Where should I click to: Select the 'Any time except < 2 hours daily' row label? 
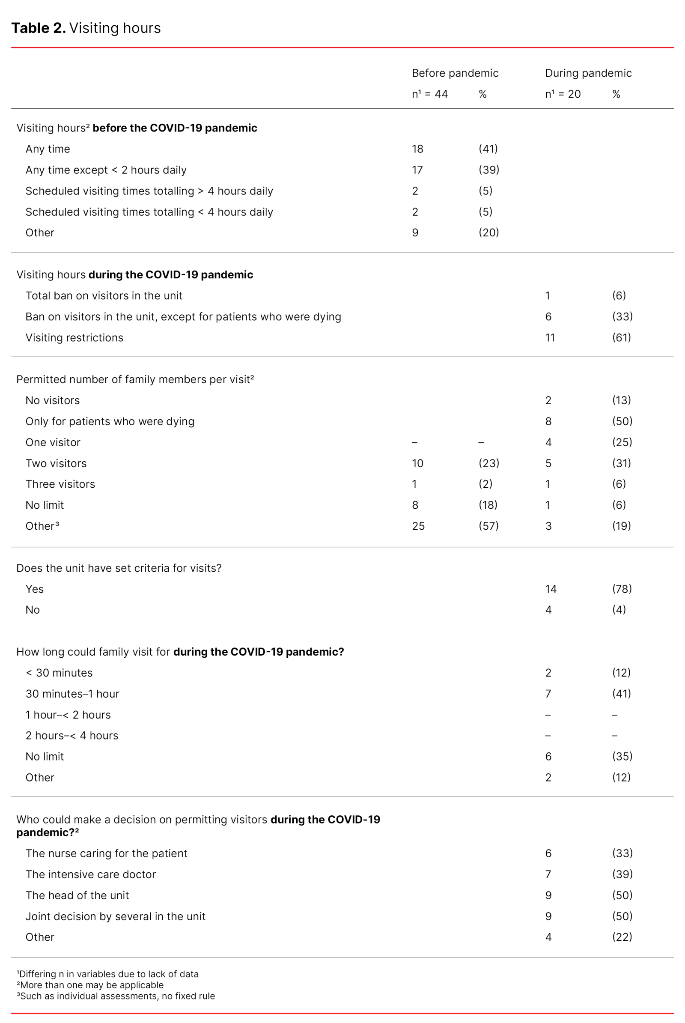(106, 170)
